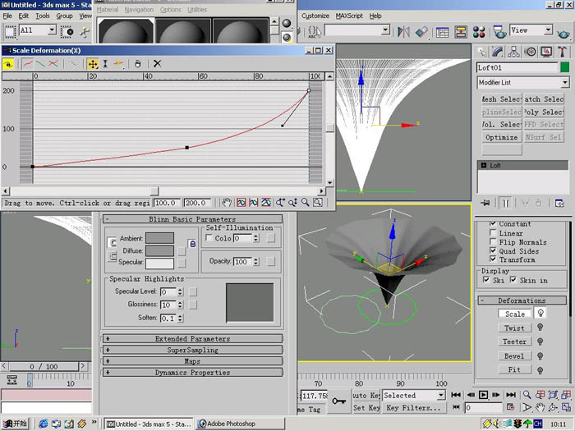The image size is (575, 431).
Task: Expand the Maps rollout
Action: (192, 361)
